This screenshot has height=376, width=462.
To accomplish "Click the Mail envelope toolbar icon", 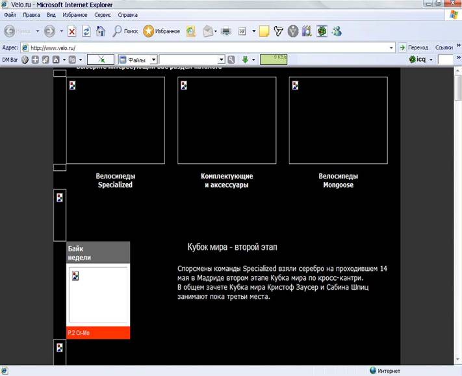I will [208, 31].
